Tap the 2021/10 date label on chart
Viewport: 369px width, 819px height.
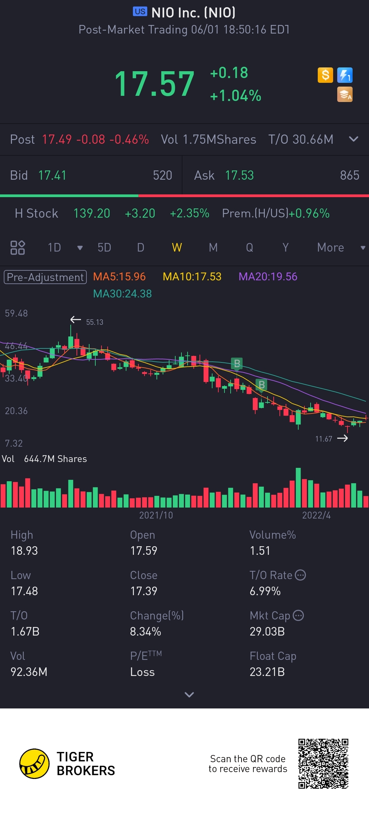(x=156, y=515)
